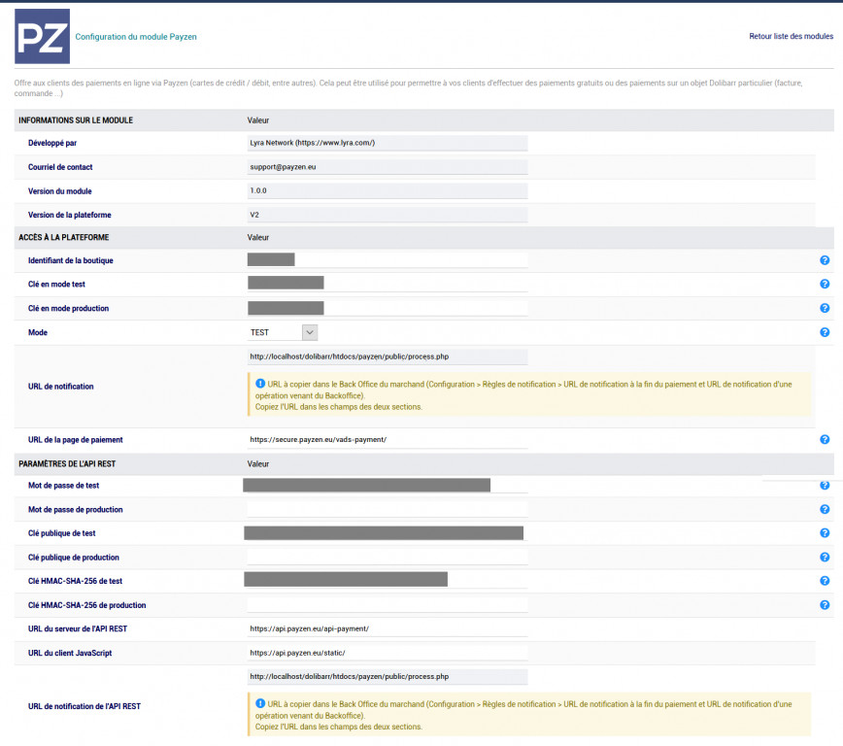Click the URL de notification value field
This screenshot has height=746, width=843.
388,356
